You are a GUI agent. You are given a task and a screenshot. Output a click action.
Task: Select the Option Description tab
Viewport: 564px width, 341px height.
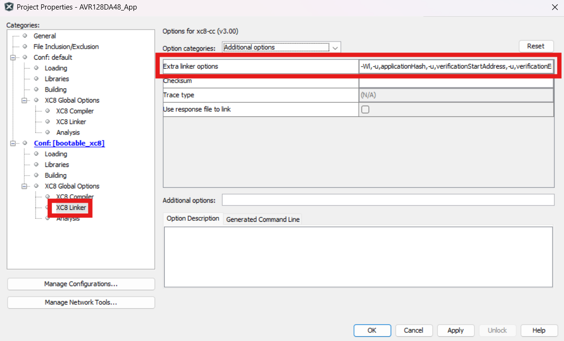(x=193, y=218)
